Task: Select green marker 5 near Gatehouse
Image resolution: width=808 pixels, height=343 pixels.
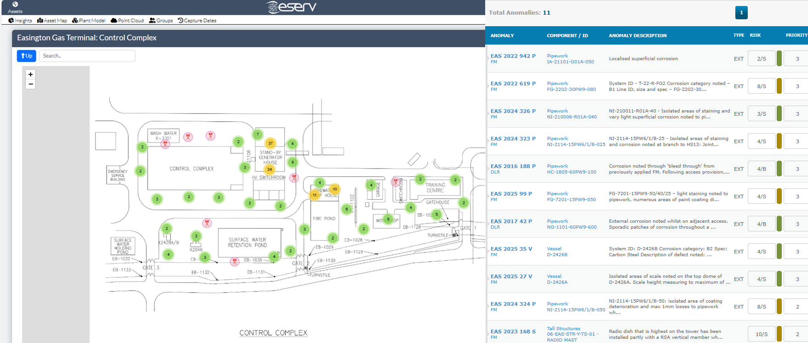Action: (437, 214)
